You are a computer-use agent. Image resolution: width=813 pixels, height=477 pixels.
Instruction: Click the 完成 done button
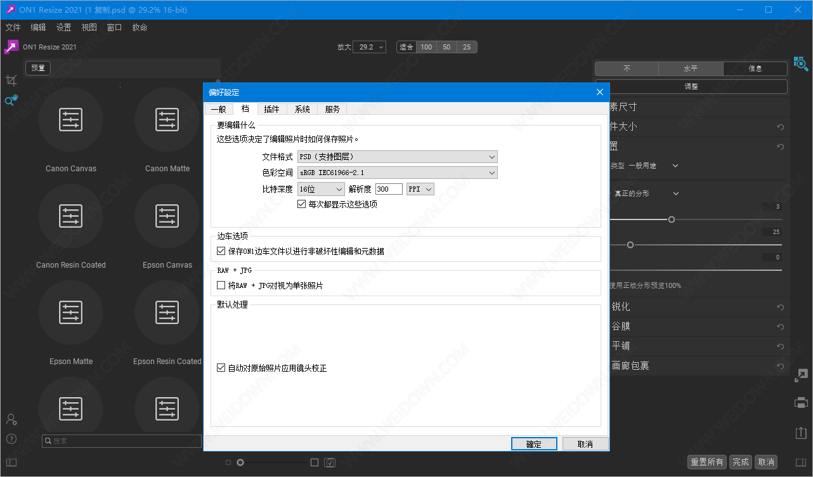(740, 462)
